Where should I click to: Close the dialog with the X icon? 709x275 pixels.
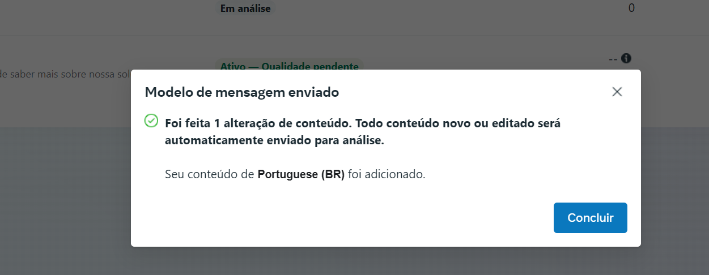pos(617,92)
